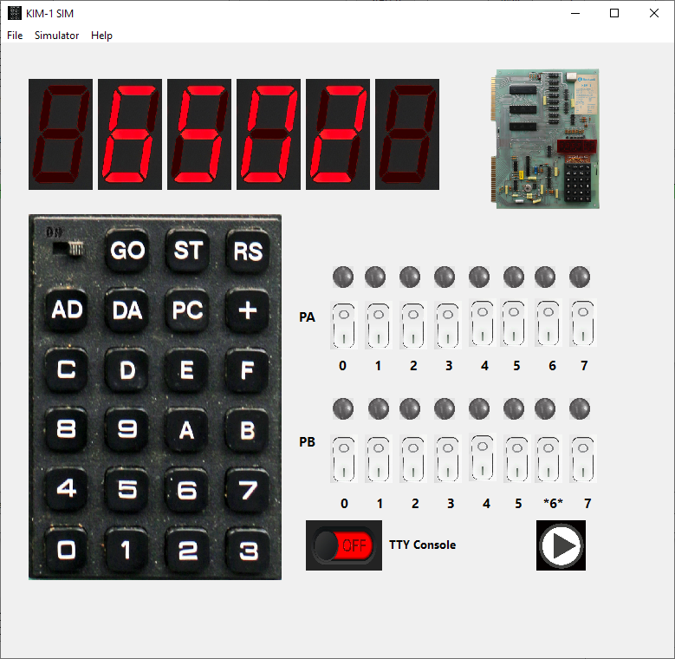Flip PB switch 0
The height and width of the screenshot is (659, 675).
[x=343, y=459]
